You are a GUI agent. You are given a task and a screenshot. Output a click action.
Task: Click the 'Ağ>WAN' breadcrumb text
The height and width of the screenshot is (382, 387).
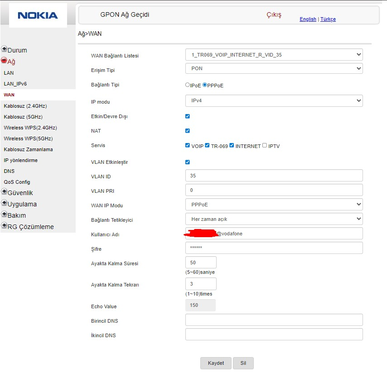tap(90, 34)
